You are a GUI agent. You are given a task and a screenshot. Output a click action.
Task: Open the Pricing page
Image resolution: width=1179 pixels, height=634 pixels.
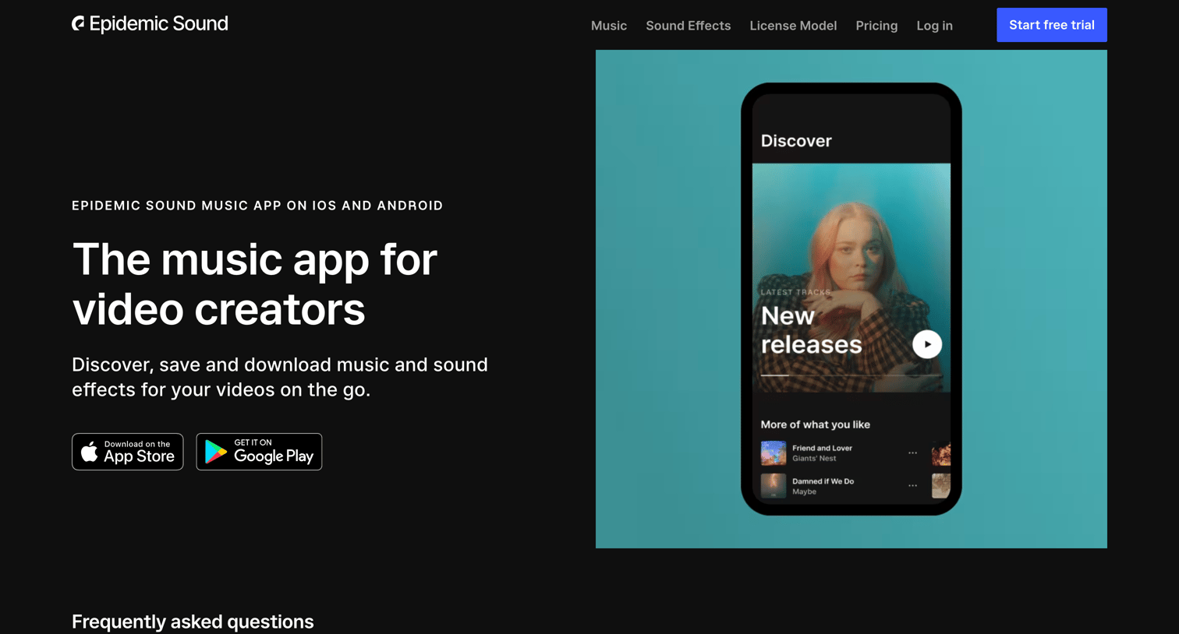click(876, 26)
